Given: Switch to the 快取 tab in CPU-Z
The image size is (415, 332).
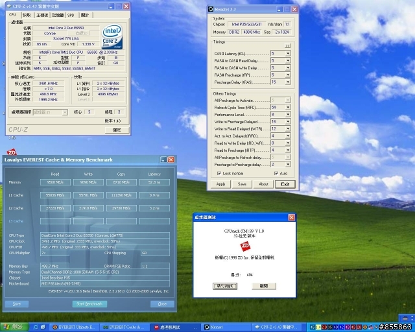Looking at the screenshot, I should 27,15.
